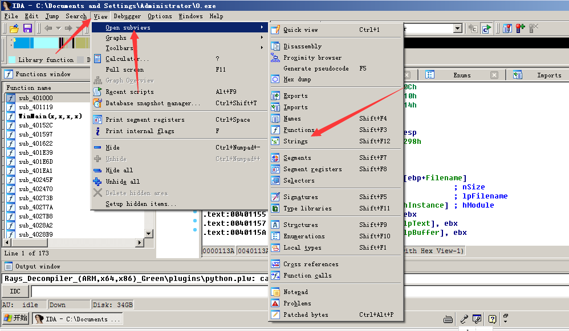Viewport: 569px width, 331px height.
Task: Open the File menu
Action: pos(11,16)
